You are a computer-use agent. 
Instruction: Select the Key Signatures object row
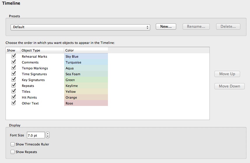click(33, 80)
